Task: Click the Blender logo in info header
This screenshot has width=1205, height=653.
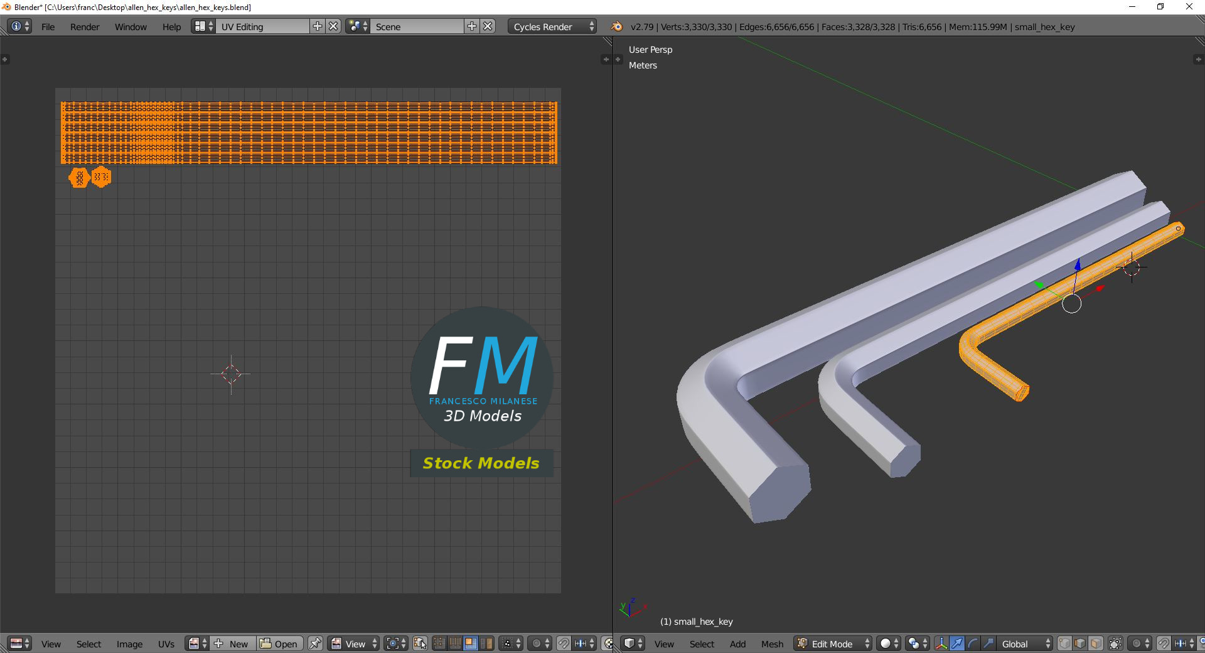Action: (617, 26)
